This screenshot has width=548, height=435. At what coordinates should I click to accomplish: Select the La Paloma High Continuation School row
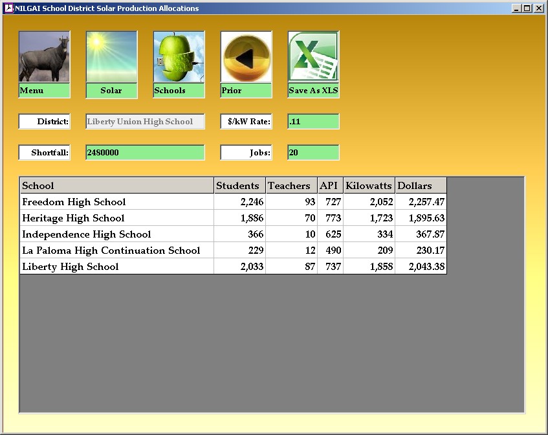pos(116,251)
